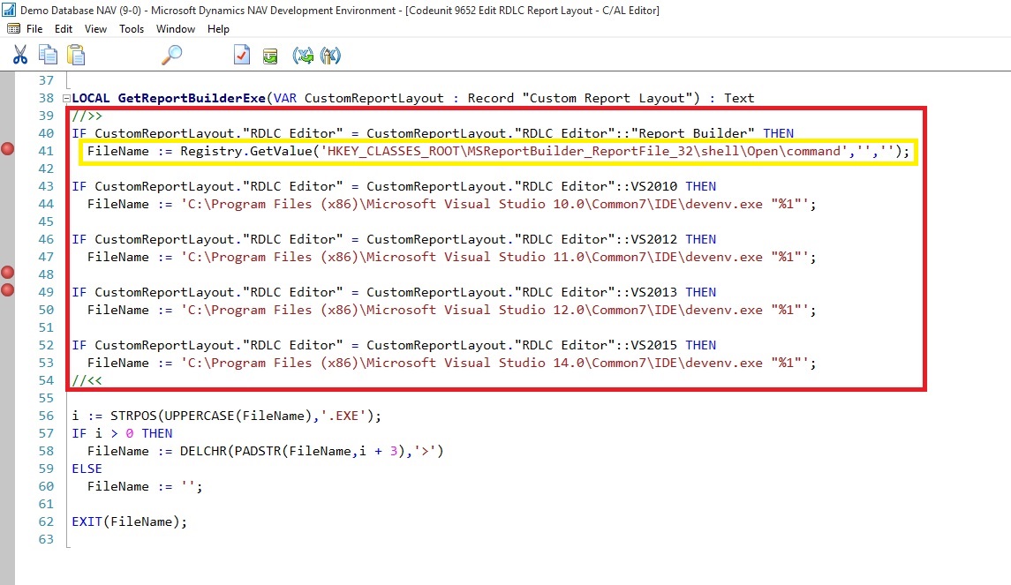Click the Paste clipboard icon

76,56
